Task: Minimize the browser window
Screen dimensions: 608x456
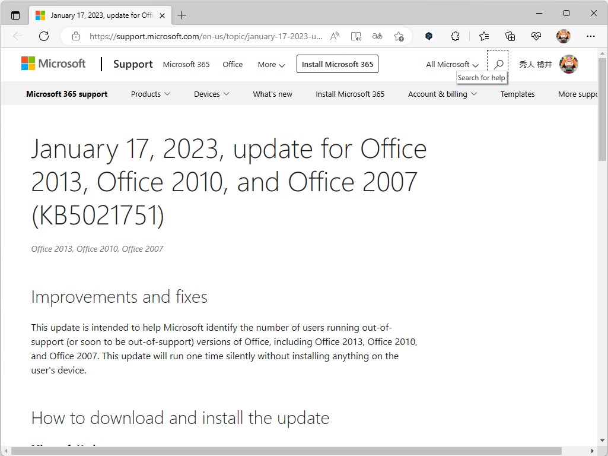Action: coord(539,13)
